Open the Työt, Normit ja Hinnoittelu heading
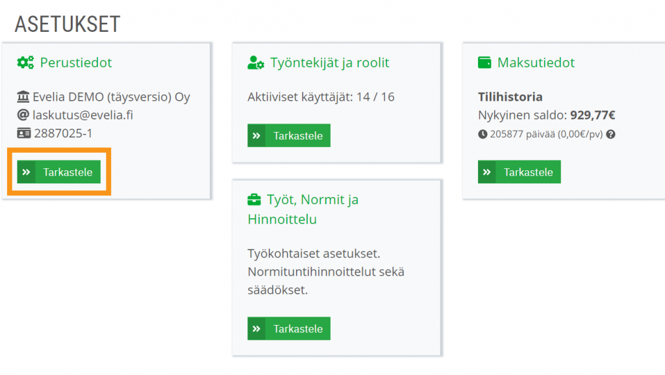 coord(303,209)
